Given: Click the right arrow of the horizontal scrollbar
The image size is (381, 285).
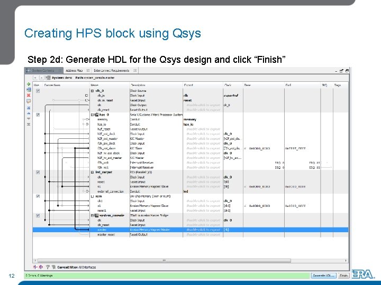Looking at the screenshot, I should tap(346, 261).
